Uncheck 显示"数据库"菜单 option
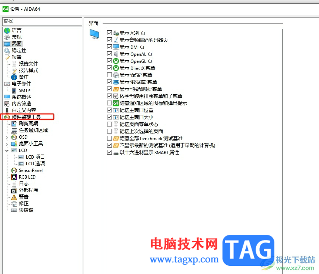The height and width of the screenshot is (274, 319). click(x=109, y=82)
